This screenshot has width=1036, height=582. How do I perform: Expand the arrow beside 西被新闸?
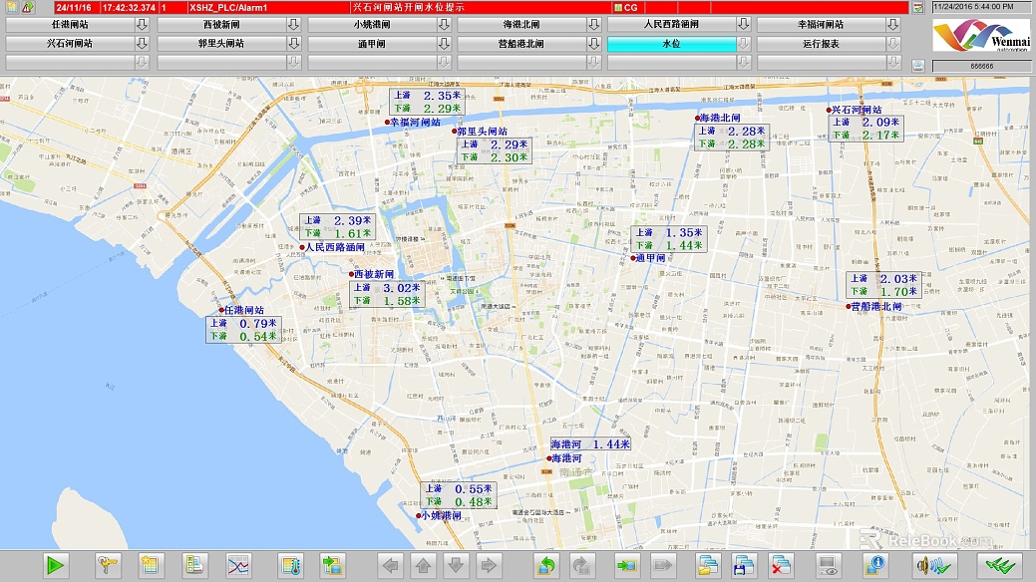pos(293,25)
